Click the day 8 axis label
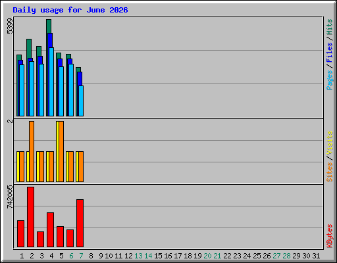 click(x=91, y=256)
